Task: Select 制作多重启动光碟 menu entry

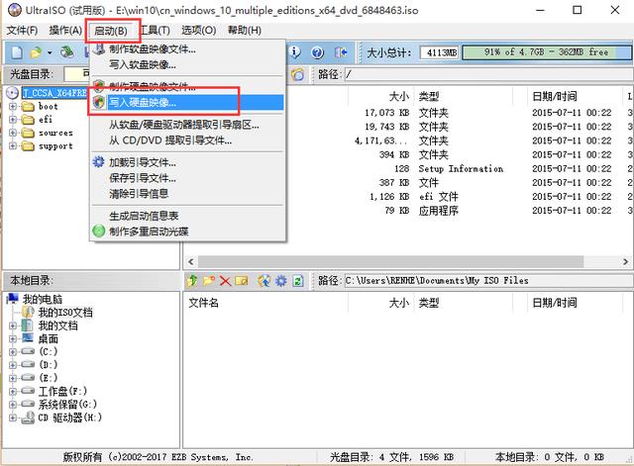Action: [187, 232]
